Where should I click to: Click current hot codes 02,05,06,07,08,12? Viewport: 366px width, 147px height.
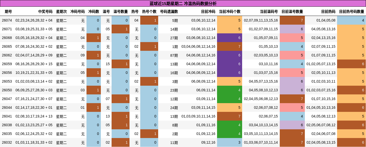tap(321, 125)
